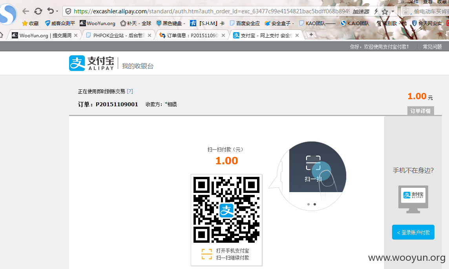Open the 离别歌 bookmark
Viewport: 449px width, 269px height.
391,23
